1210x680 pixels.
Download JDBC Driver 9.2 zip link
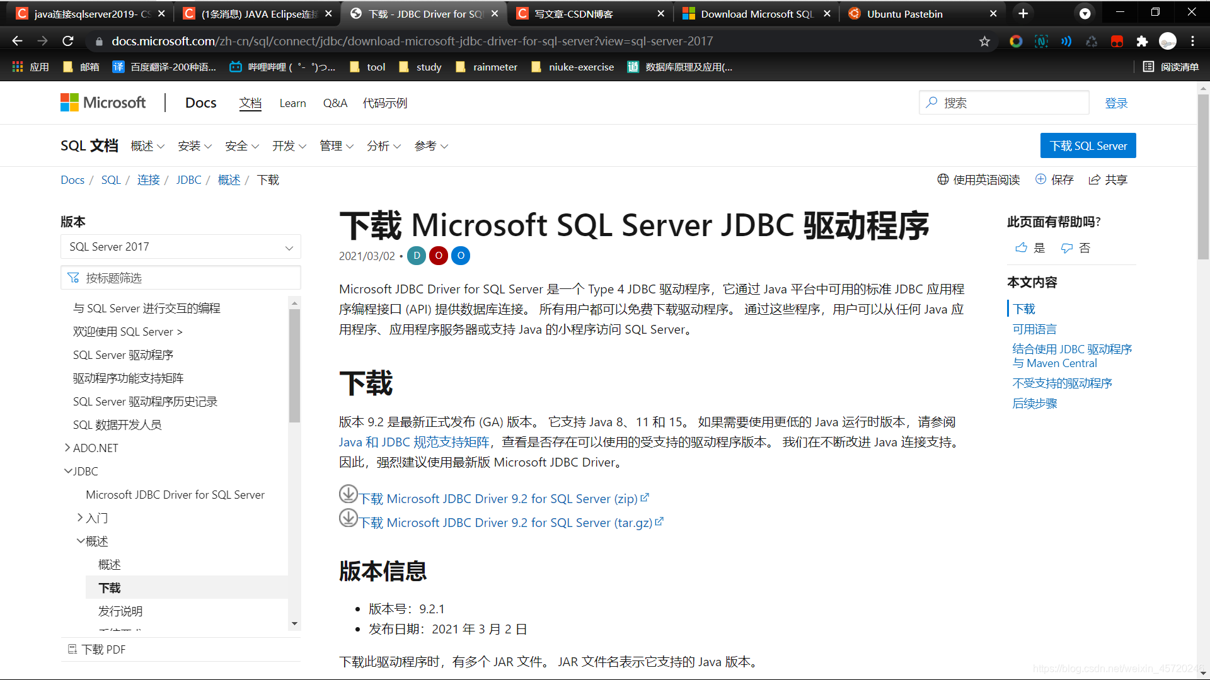coord(504,499)
